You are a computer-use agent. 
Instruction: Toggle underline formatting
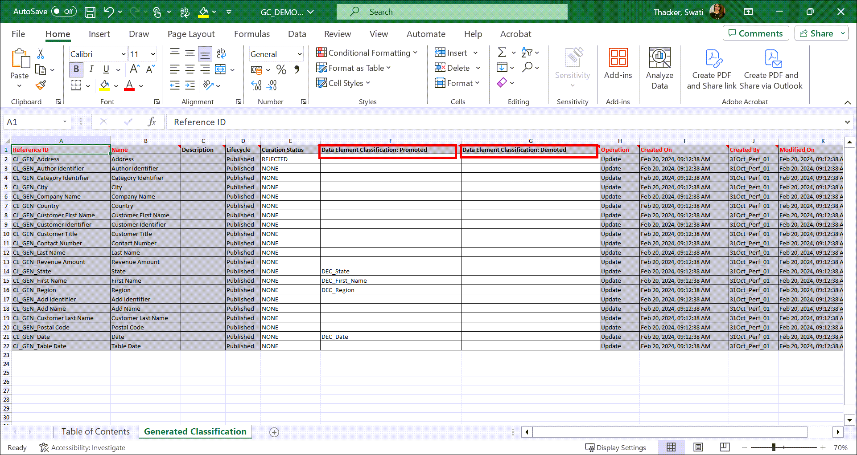[x=106, y=69]
